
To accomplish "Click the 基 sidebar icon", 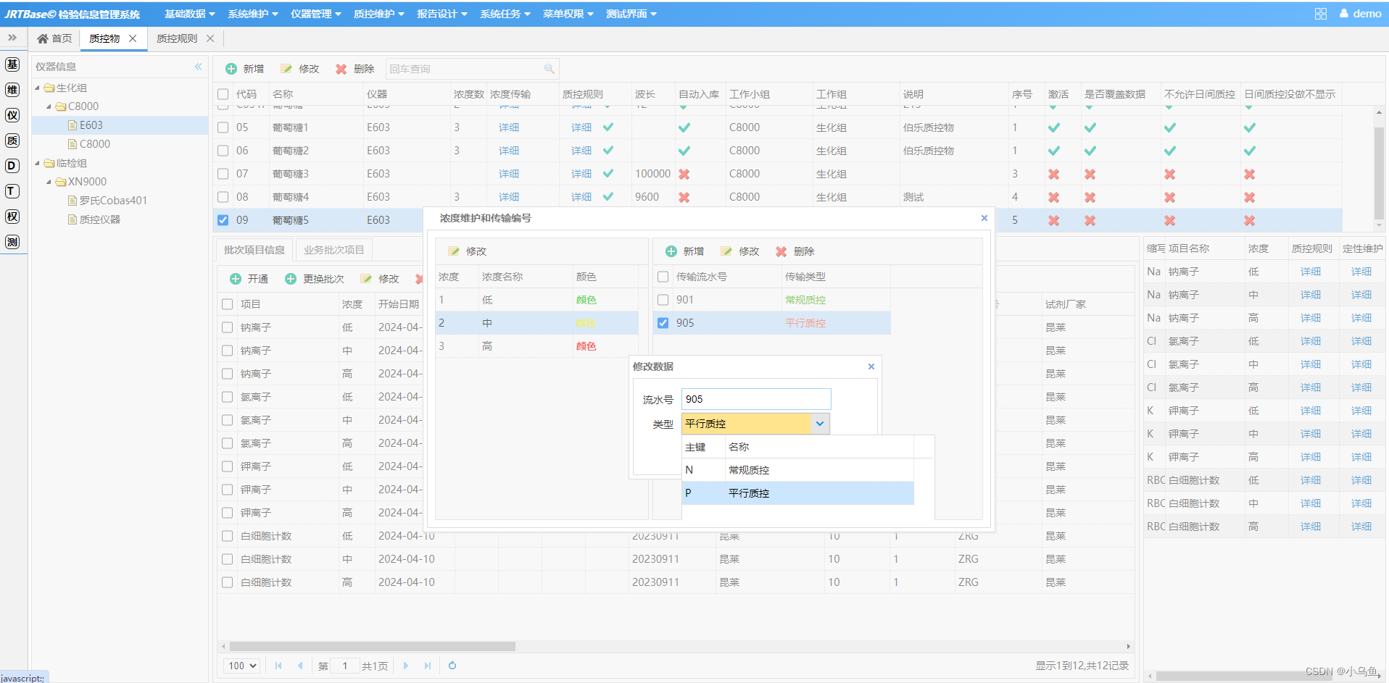I will click(x=12, y=64).
